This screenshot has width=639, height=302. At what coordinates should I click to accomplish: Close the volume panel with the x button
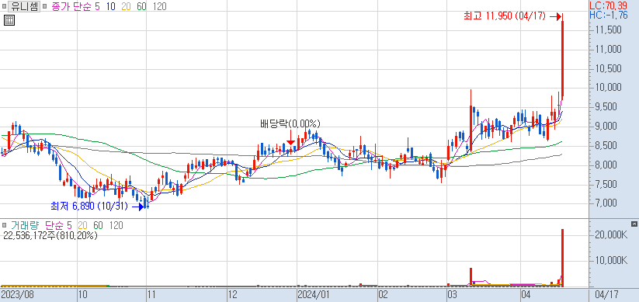pos(634,224)
